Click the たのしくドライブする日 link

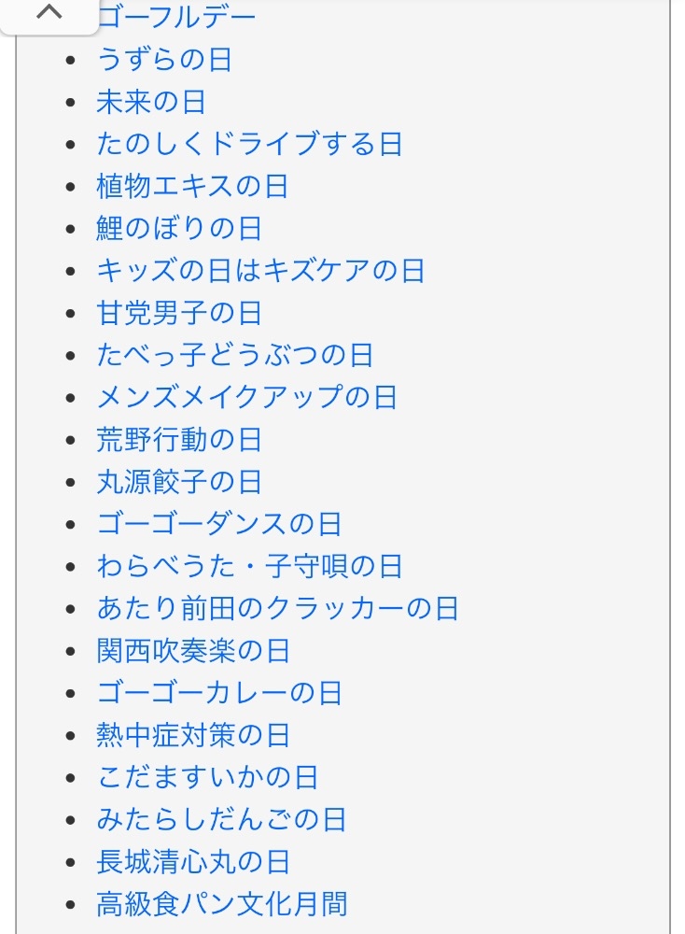pyautogui.click(x=249, y=144)
